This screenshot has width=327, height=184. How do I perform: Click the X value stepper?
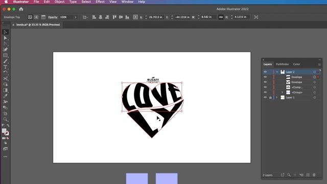coord(146,17)
